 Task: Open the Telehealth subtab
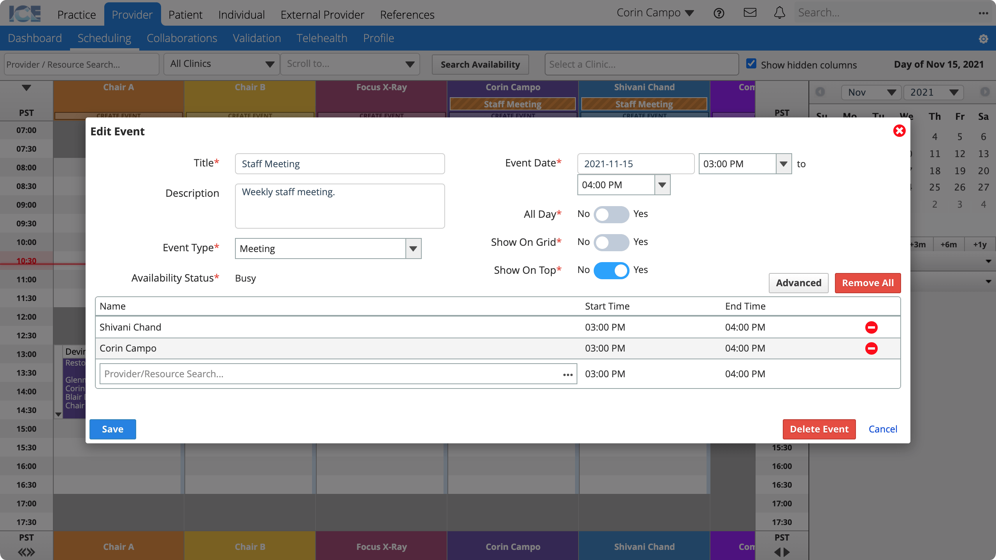[x=322, y=38]
